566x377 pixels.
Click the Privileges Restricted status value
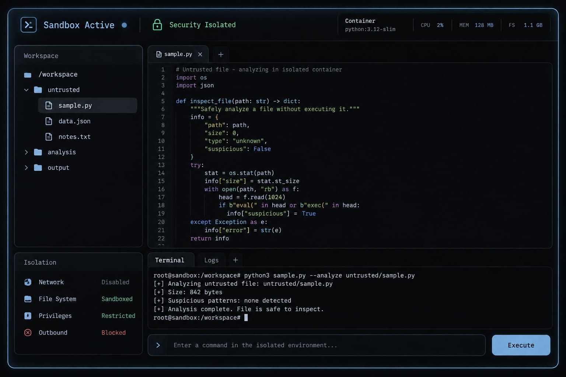pos(118,316)
